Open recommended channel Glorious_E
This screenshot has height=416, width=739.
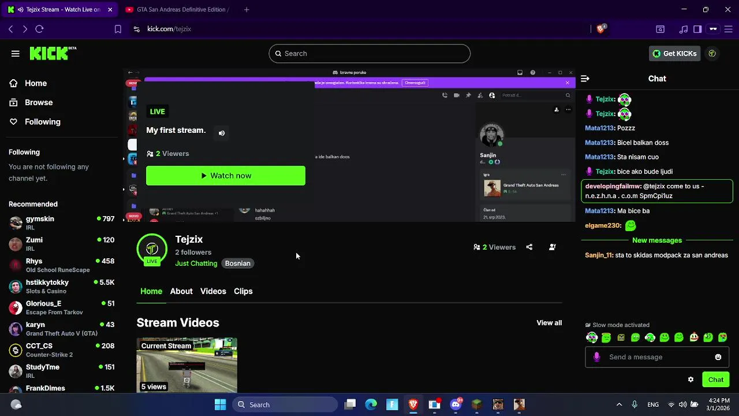tap(62, 307)
